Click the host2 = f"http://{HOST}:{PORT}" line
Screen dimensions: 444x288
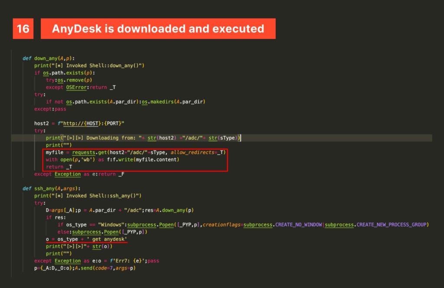[79, 123]
